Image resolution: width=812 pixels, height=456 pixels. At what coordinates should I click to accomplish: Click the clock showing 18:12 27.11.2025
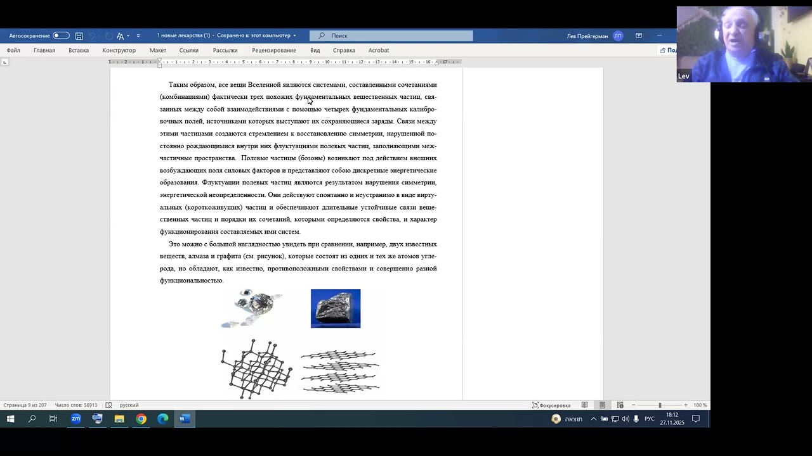coord(672,419)
